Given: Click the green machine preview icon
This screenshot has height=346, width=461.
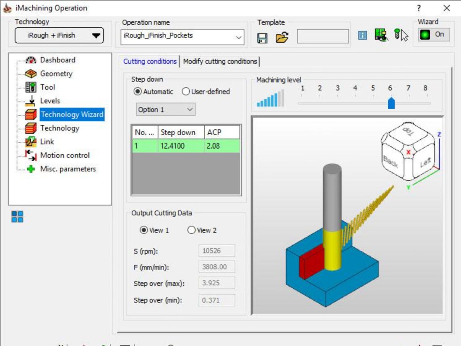Looking at the screenshot, I should (x=381, y=35).
